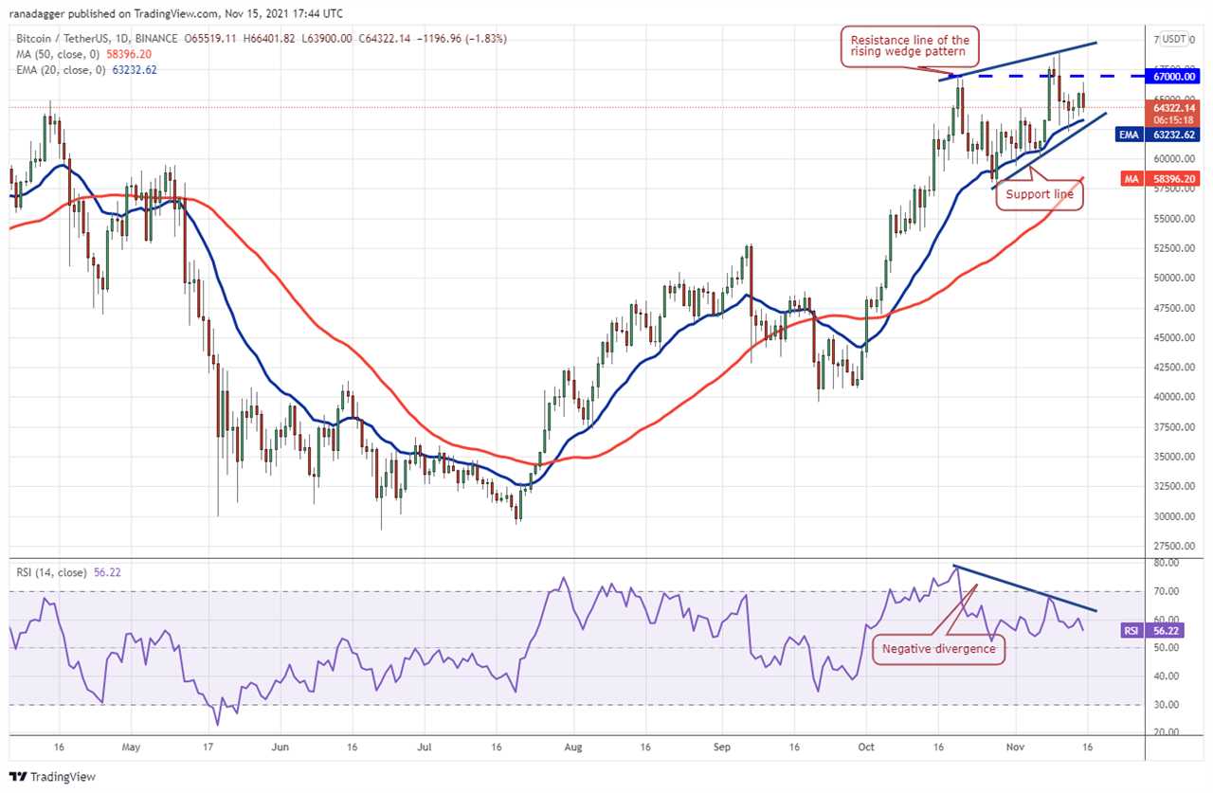1213x793 pixels.
Task: Click the Jul label on time axis
Action: point(424,748)
